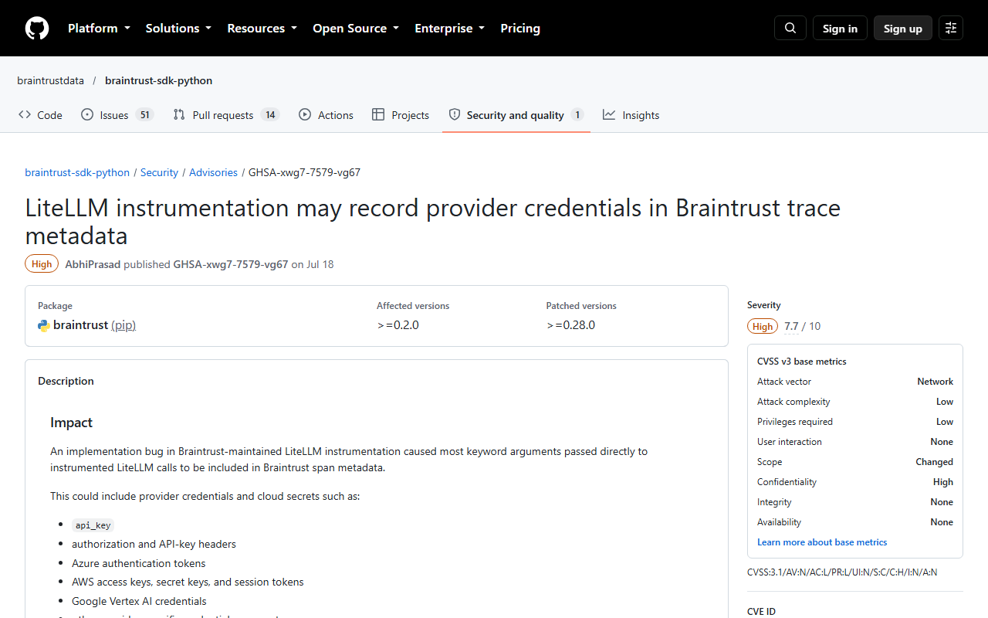988x618 pixels.
Task: Open the appearance settings sliders icon
Action: click(951, 28)
